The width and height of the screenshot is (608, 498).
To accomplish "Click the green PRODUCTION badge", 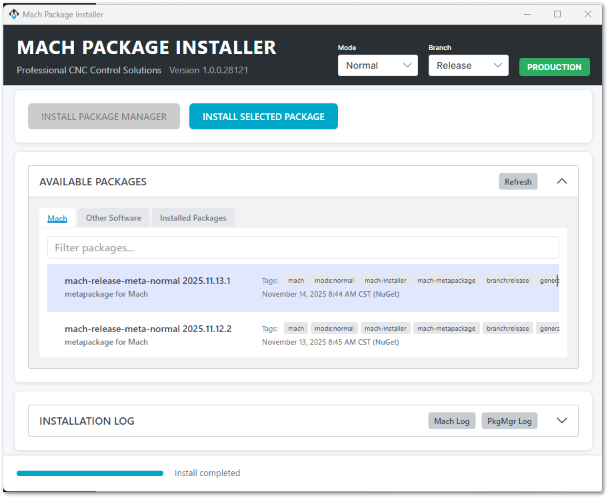I will 554,67.
